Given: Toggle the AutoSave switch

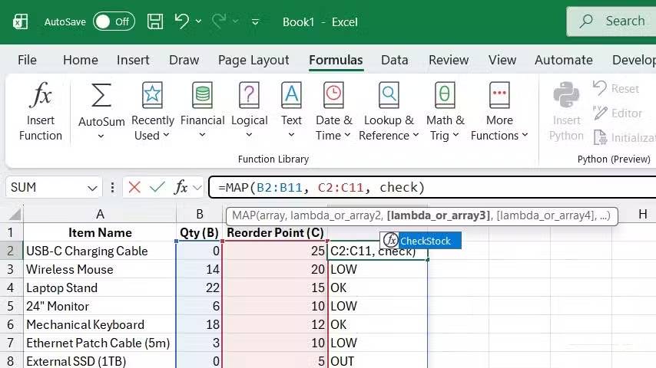Looking at the screenshot, I should click(112, 21).
